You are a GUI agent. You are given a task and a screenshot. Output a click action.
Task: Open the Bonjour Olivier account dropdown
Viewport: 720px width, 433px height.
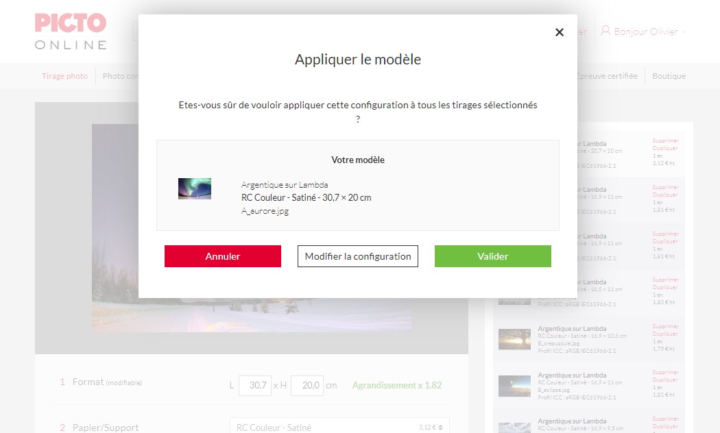coord(645,31)
